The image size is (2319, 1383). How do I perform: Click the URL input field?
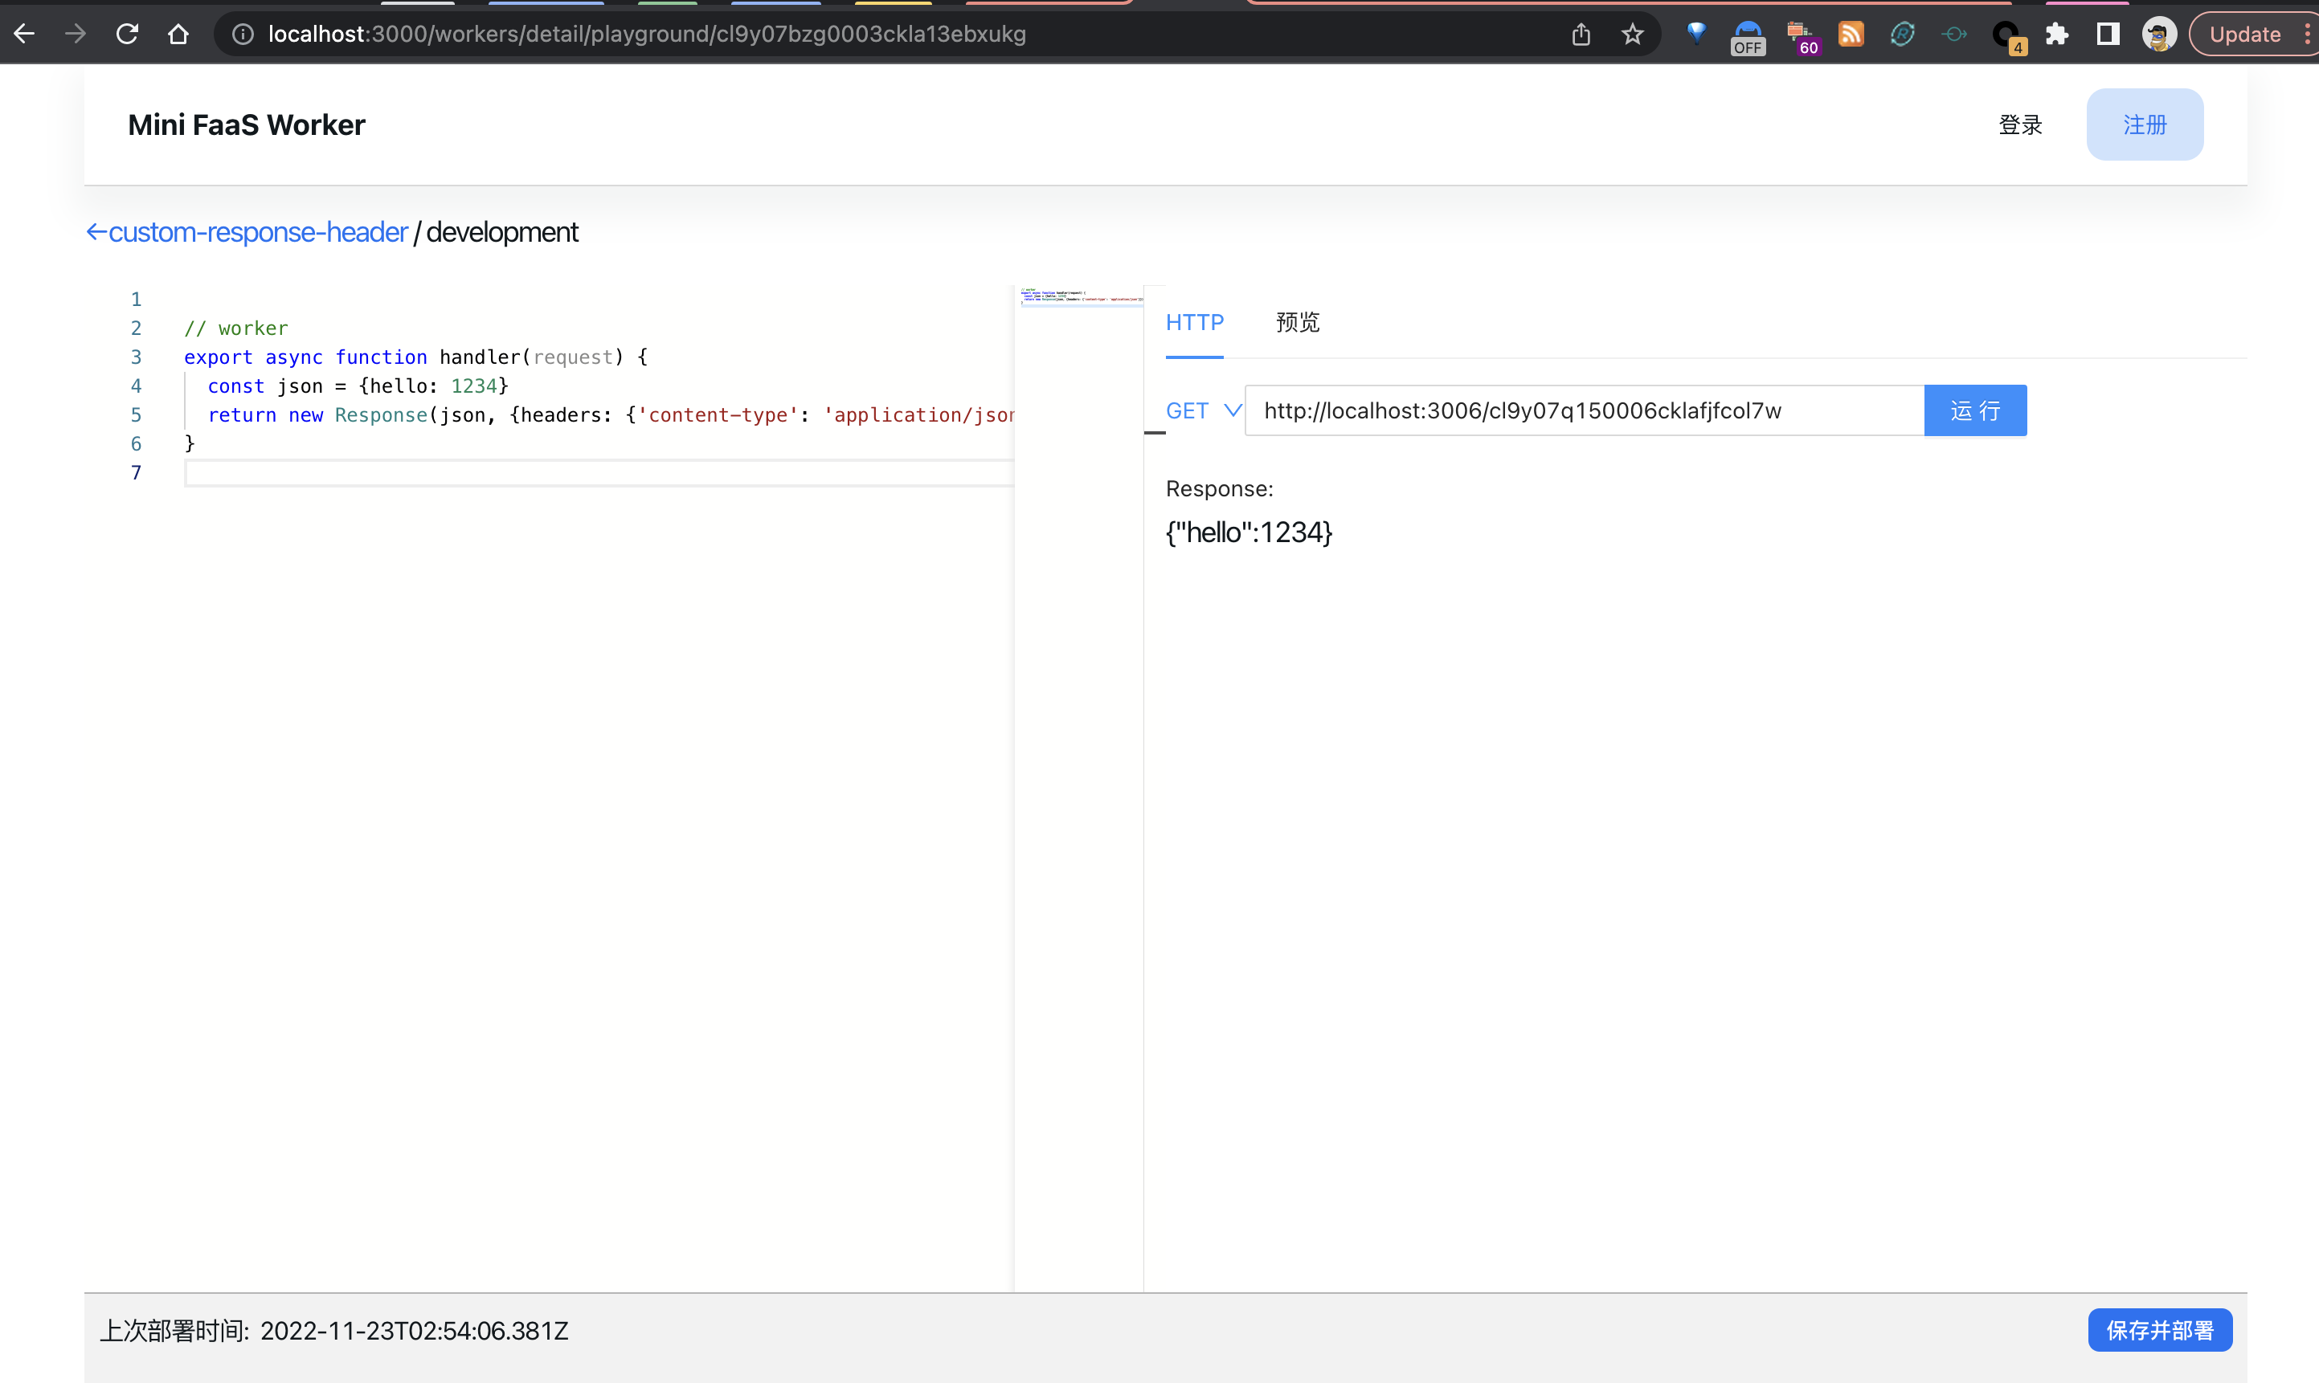click(x=1585, y=411)
